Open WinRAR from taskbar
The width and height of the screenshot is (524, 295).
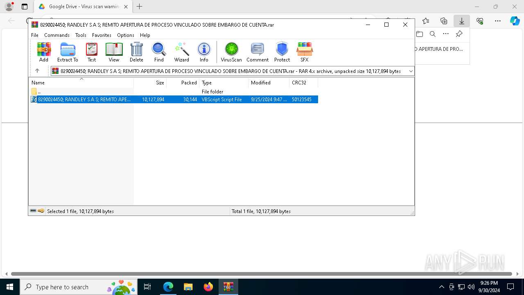[x=228, y=287]
